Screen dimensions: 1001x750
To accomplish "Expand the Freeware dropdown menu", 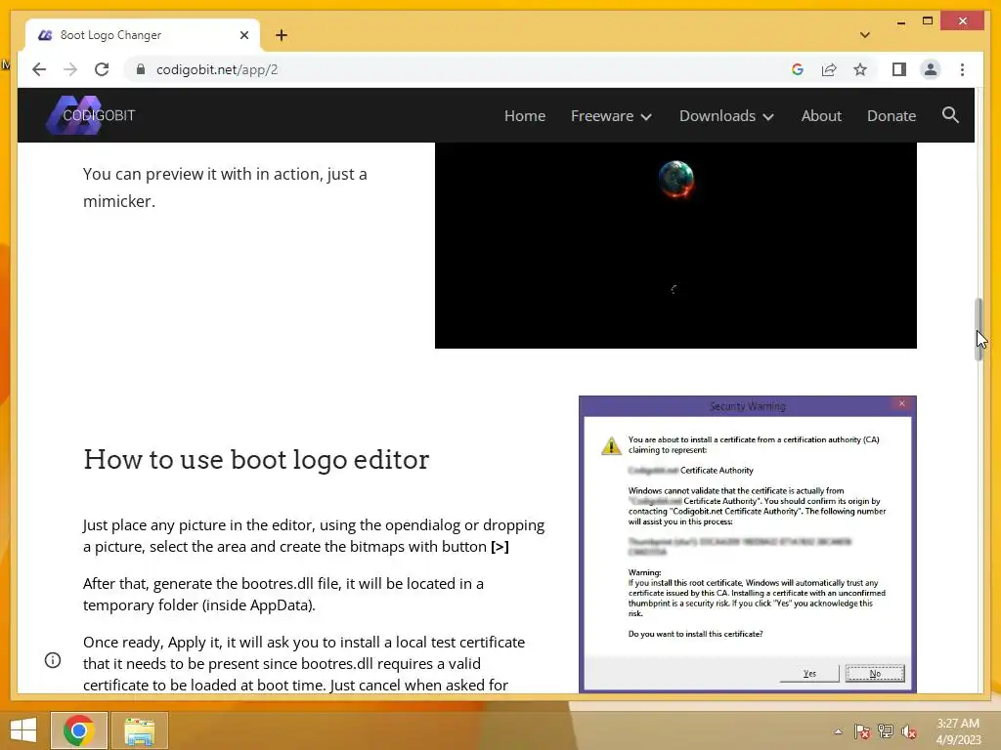I will [x=611, y=115].
